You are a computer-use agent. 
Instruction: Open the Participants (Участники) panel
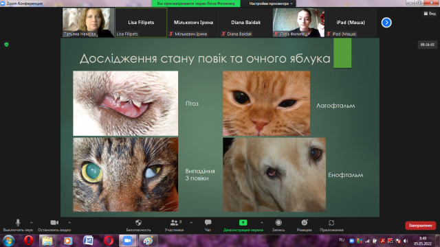[174, 225]
